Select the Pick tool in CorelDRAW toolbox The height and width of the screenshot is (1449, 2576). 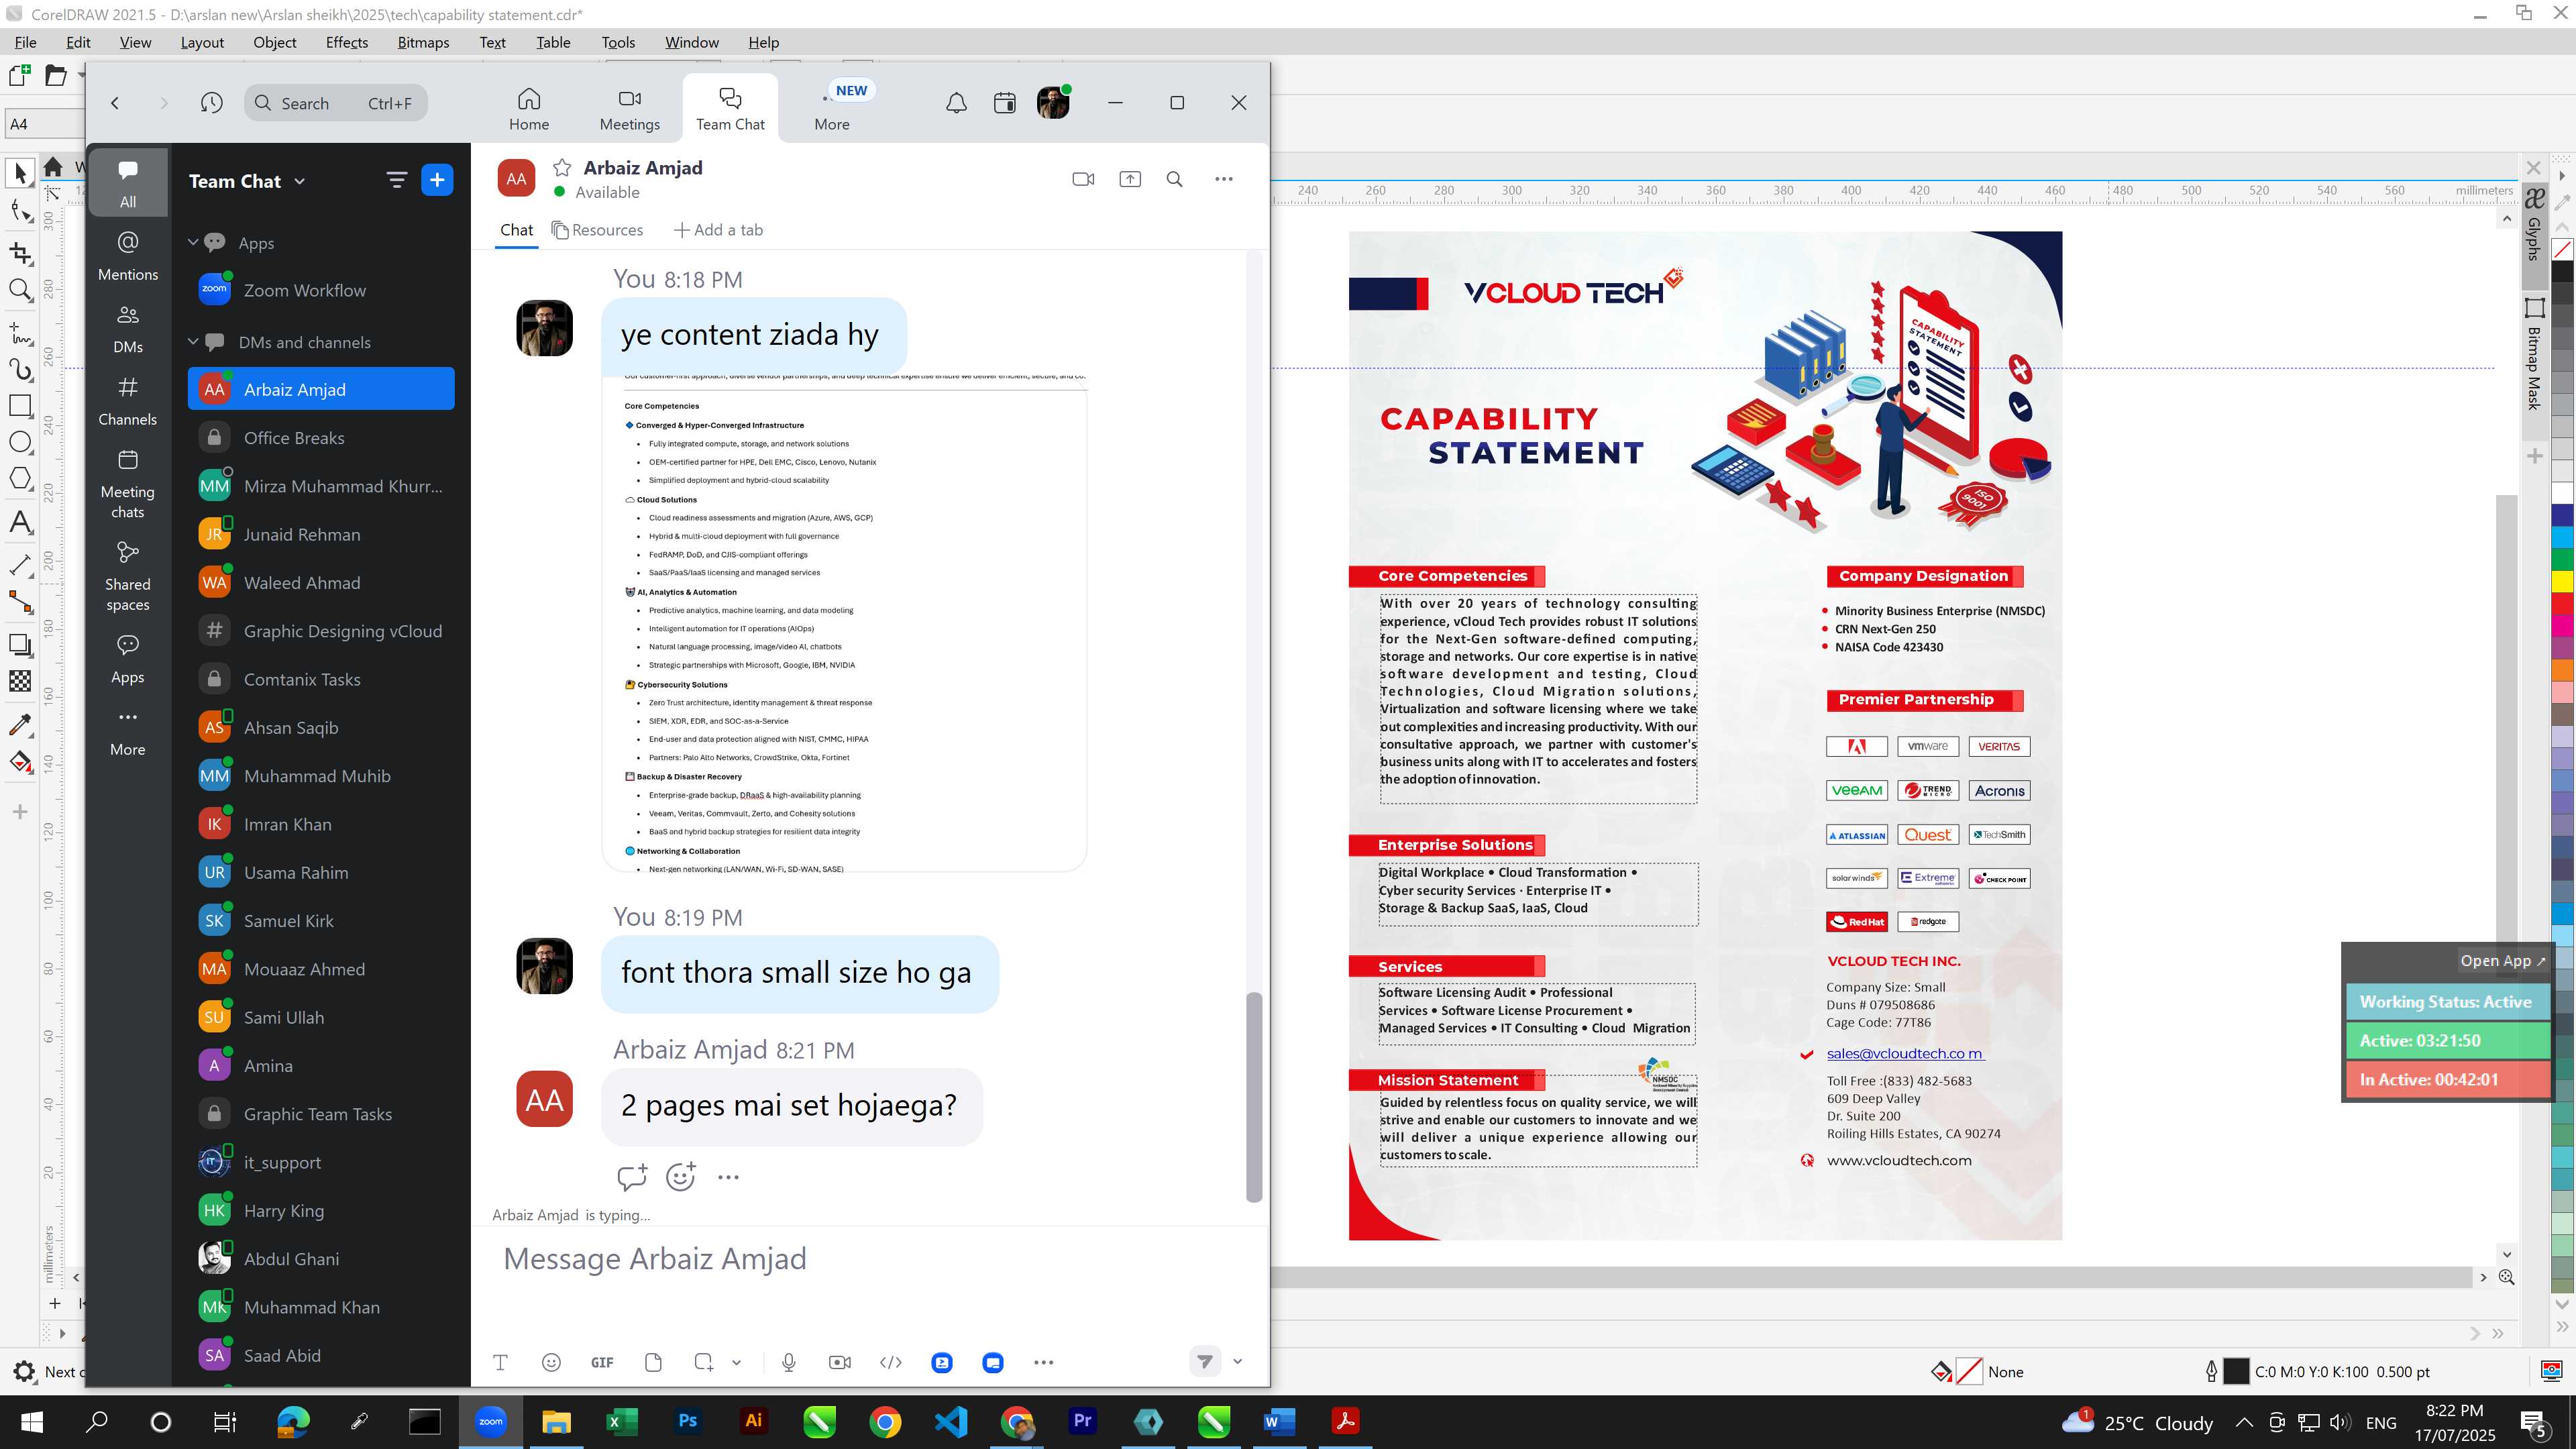coord(20,173)
